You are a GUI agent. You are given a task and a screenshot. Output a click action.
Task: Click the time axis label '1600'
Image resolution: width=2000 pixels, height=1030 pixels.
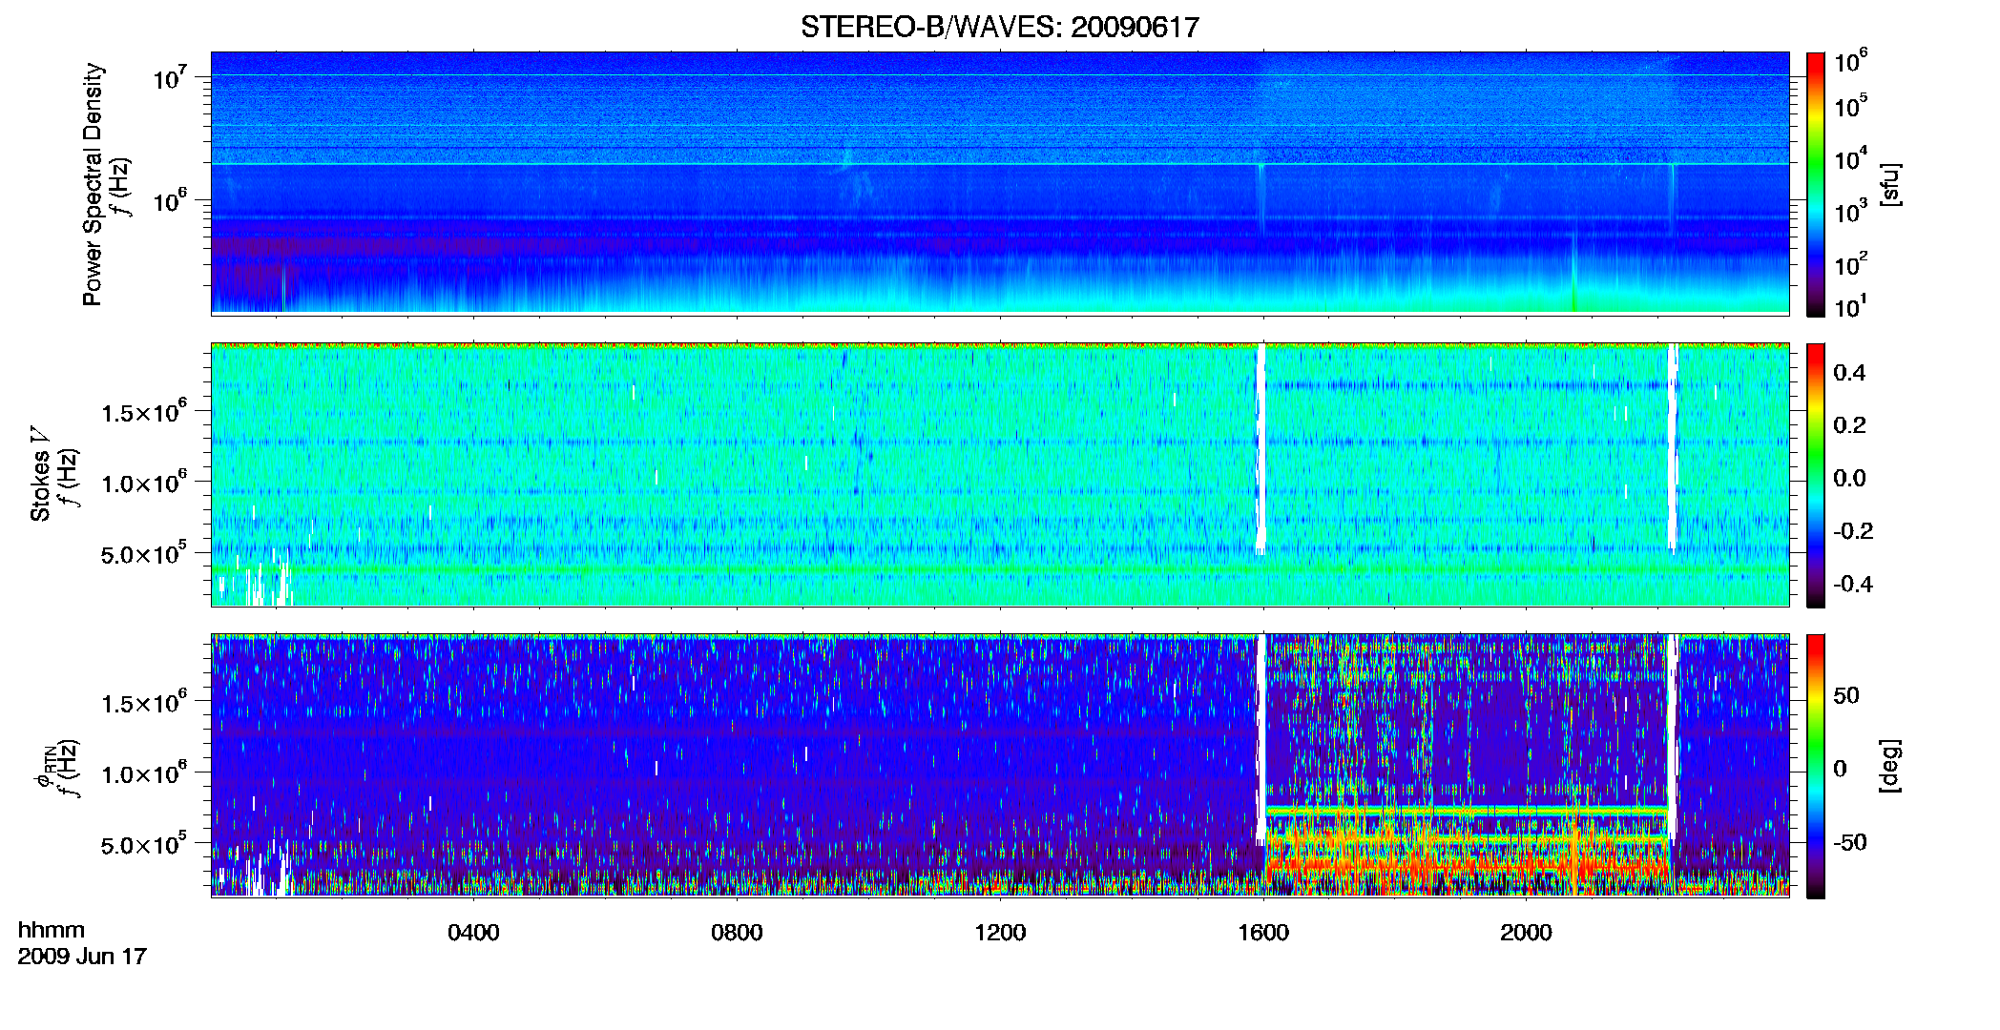[x=1263, y=932]
